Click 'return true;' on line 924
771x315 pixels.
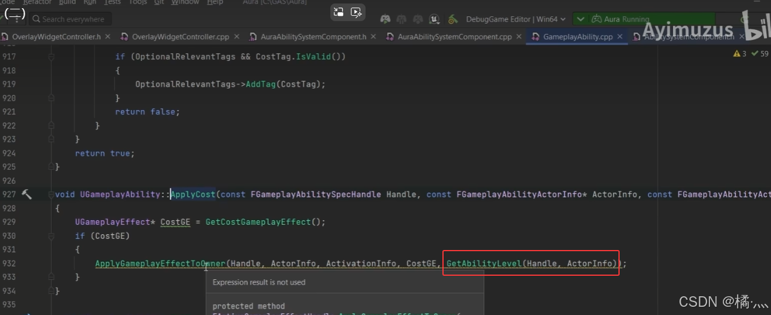[x=105, y=153]
